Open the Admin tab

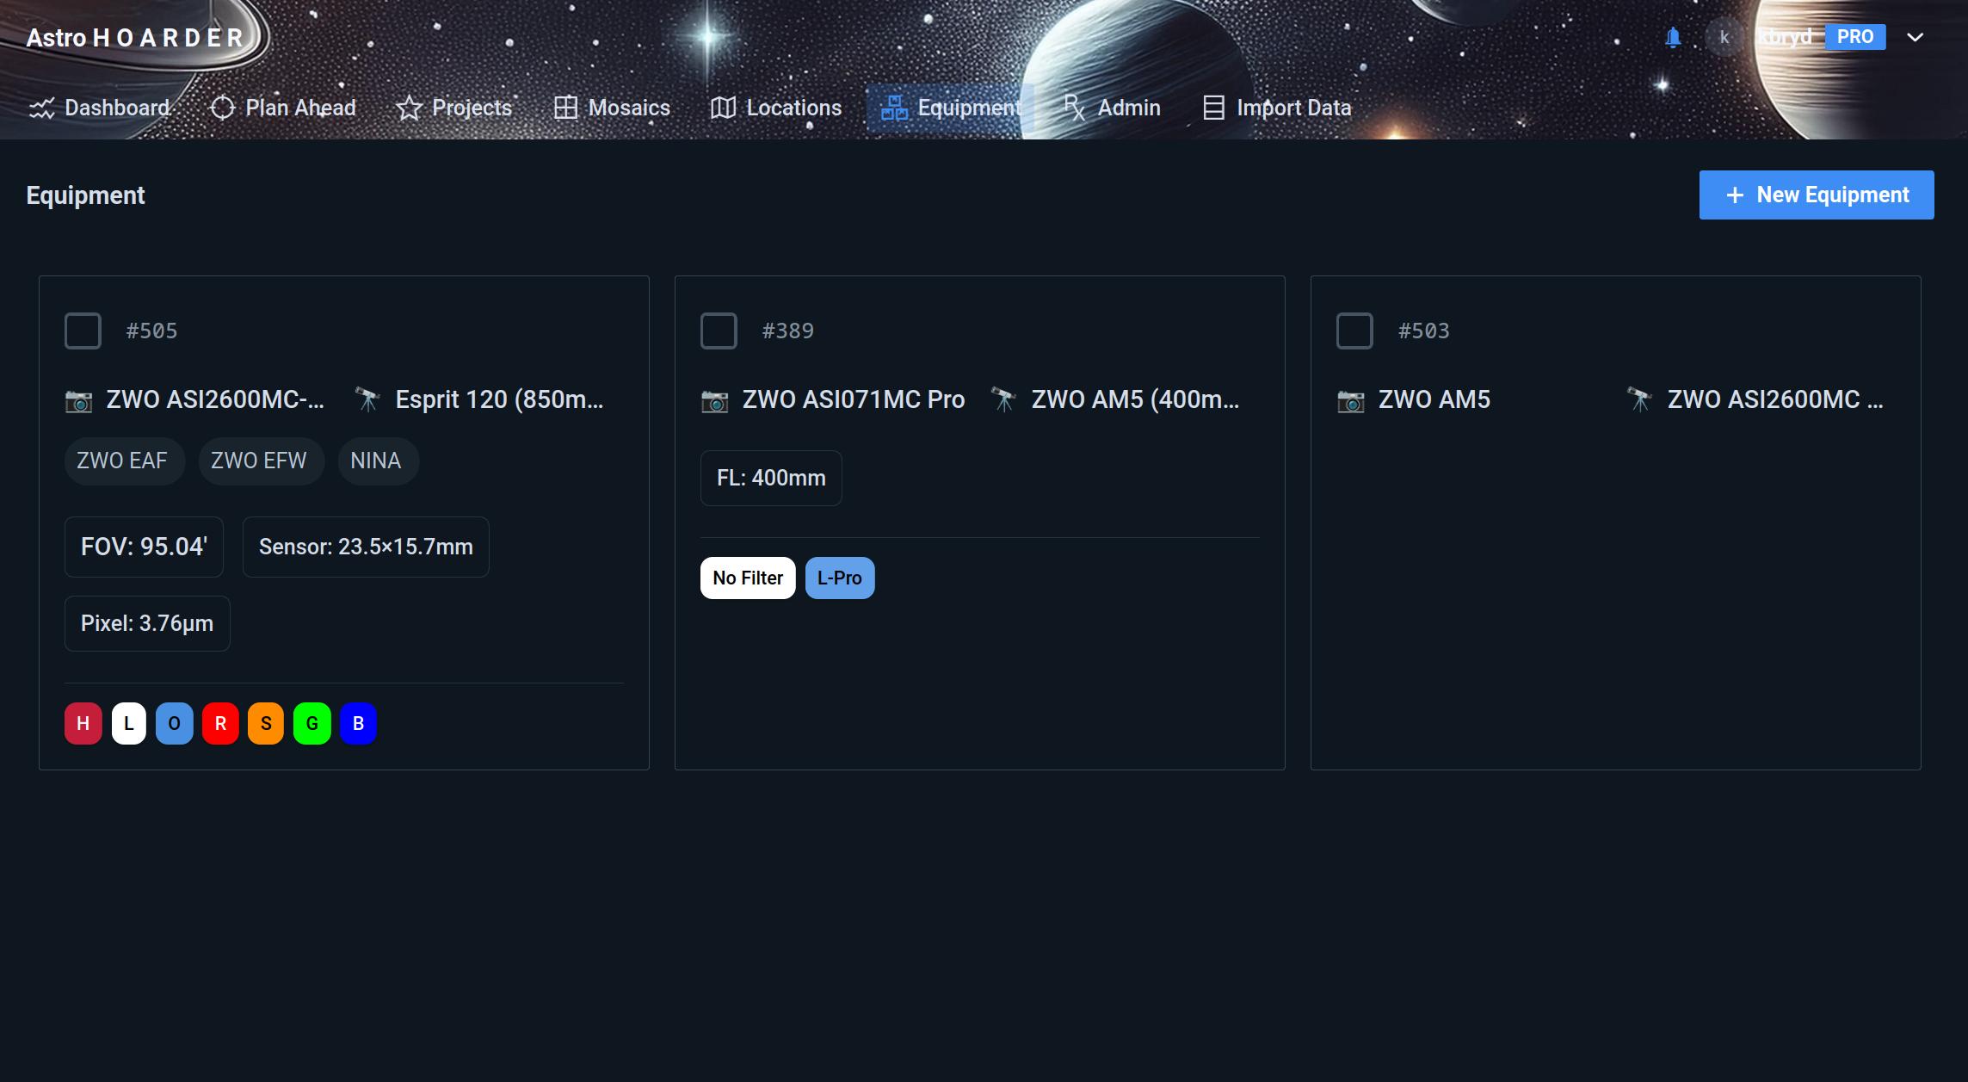[1112, 108]
